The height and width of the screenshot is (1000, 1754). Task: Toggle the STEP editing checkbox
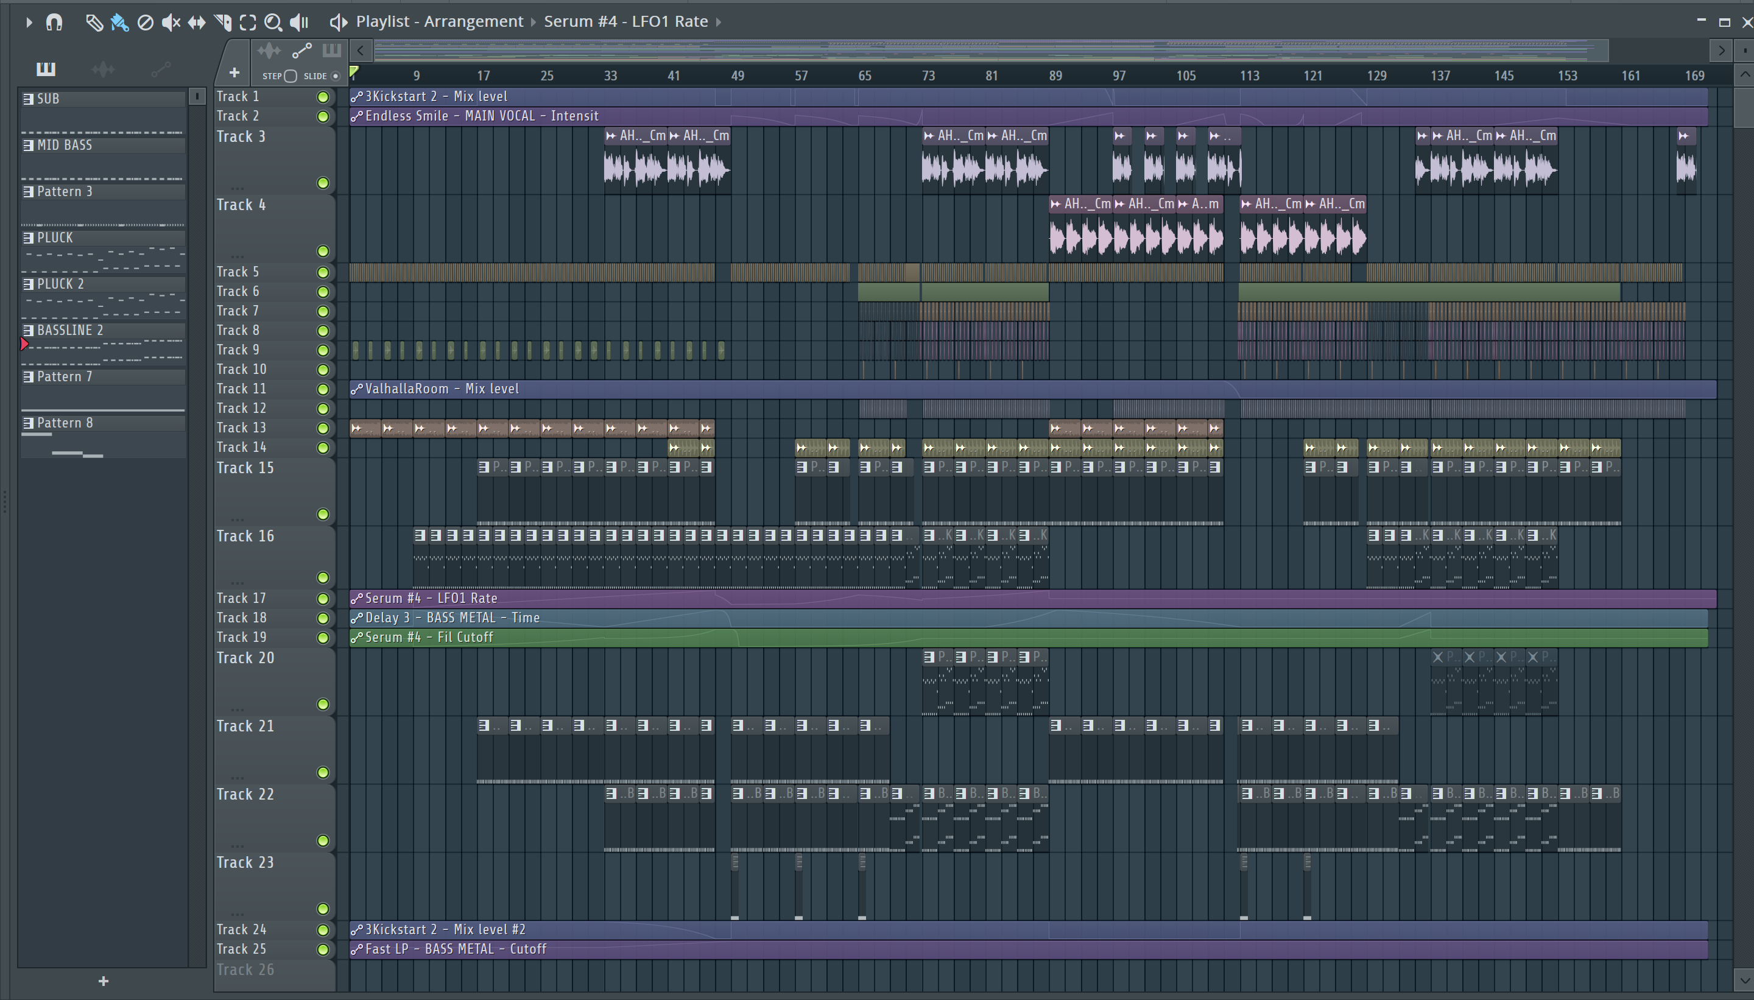[291, 76]
